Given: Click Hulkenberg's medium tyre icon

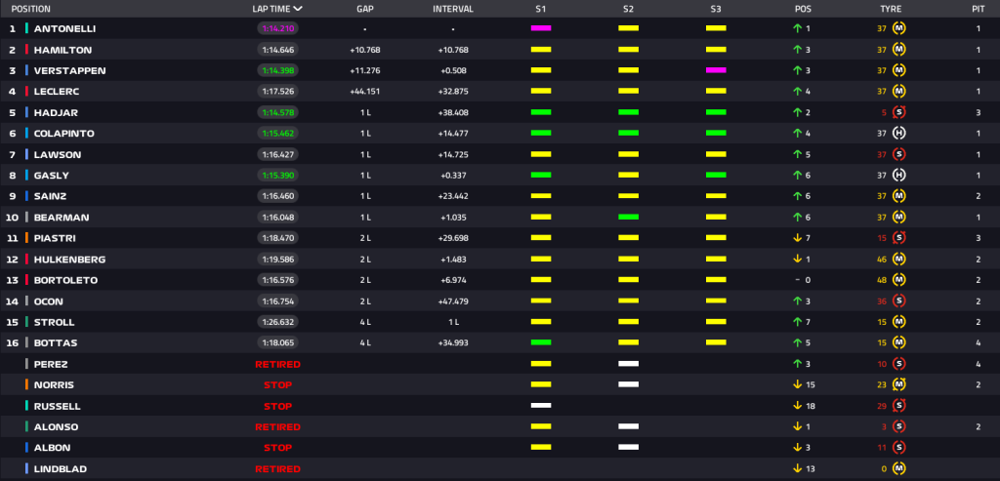Looking at the screenshot, I should pos(899,259).
